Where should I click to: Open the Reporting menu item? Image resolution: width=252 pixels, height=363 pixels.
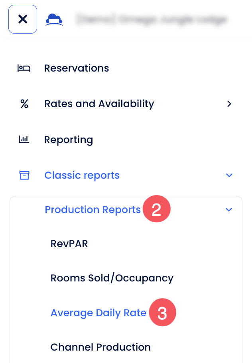click(x=69, y=140)
